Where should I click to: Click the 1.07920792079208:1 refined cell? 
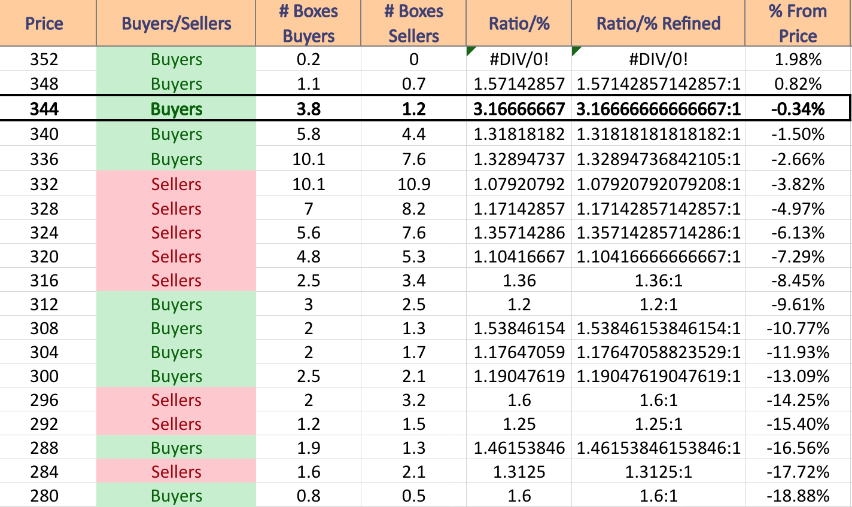658,184
